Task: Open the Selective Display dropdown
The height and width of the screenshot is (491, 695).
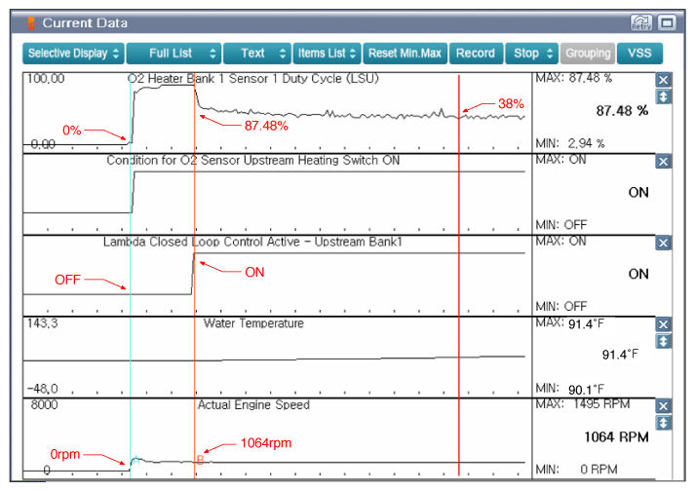Action: coord(74,53)
